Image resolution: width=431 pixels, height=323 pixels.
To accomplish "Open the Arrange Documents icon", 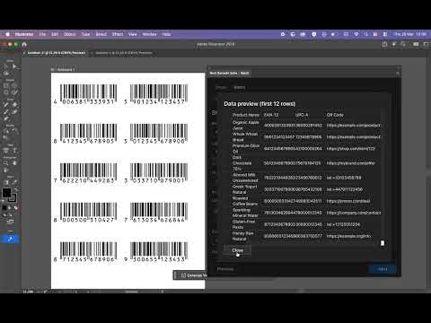I will (416, 44).
